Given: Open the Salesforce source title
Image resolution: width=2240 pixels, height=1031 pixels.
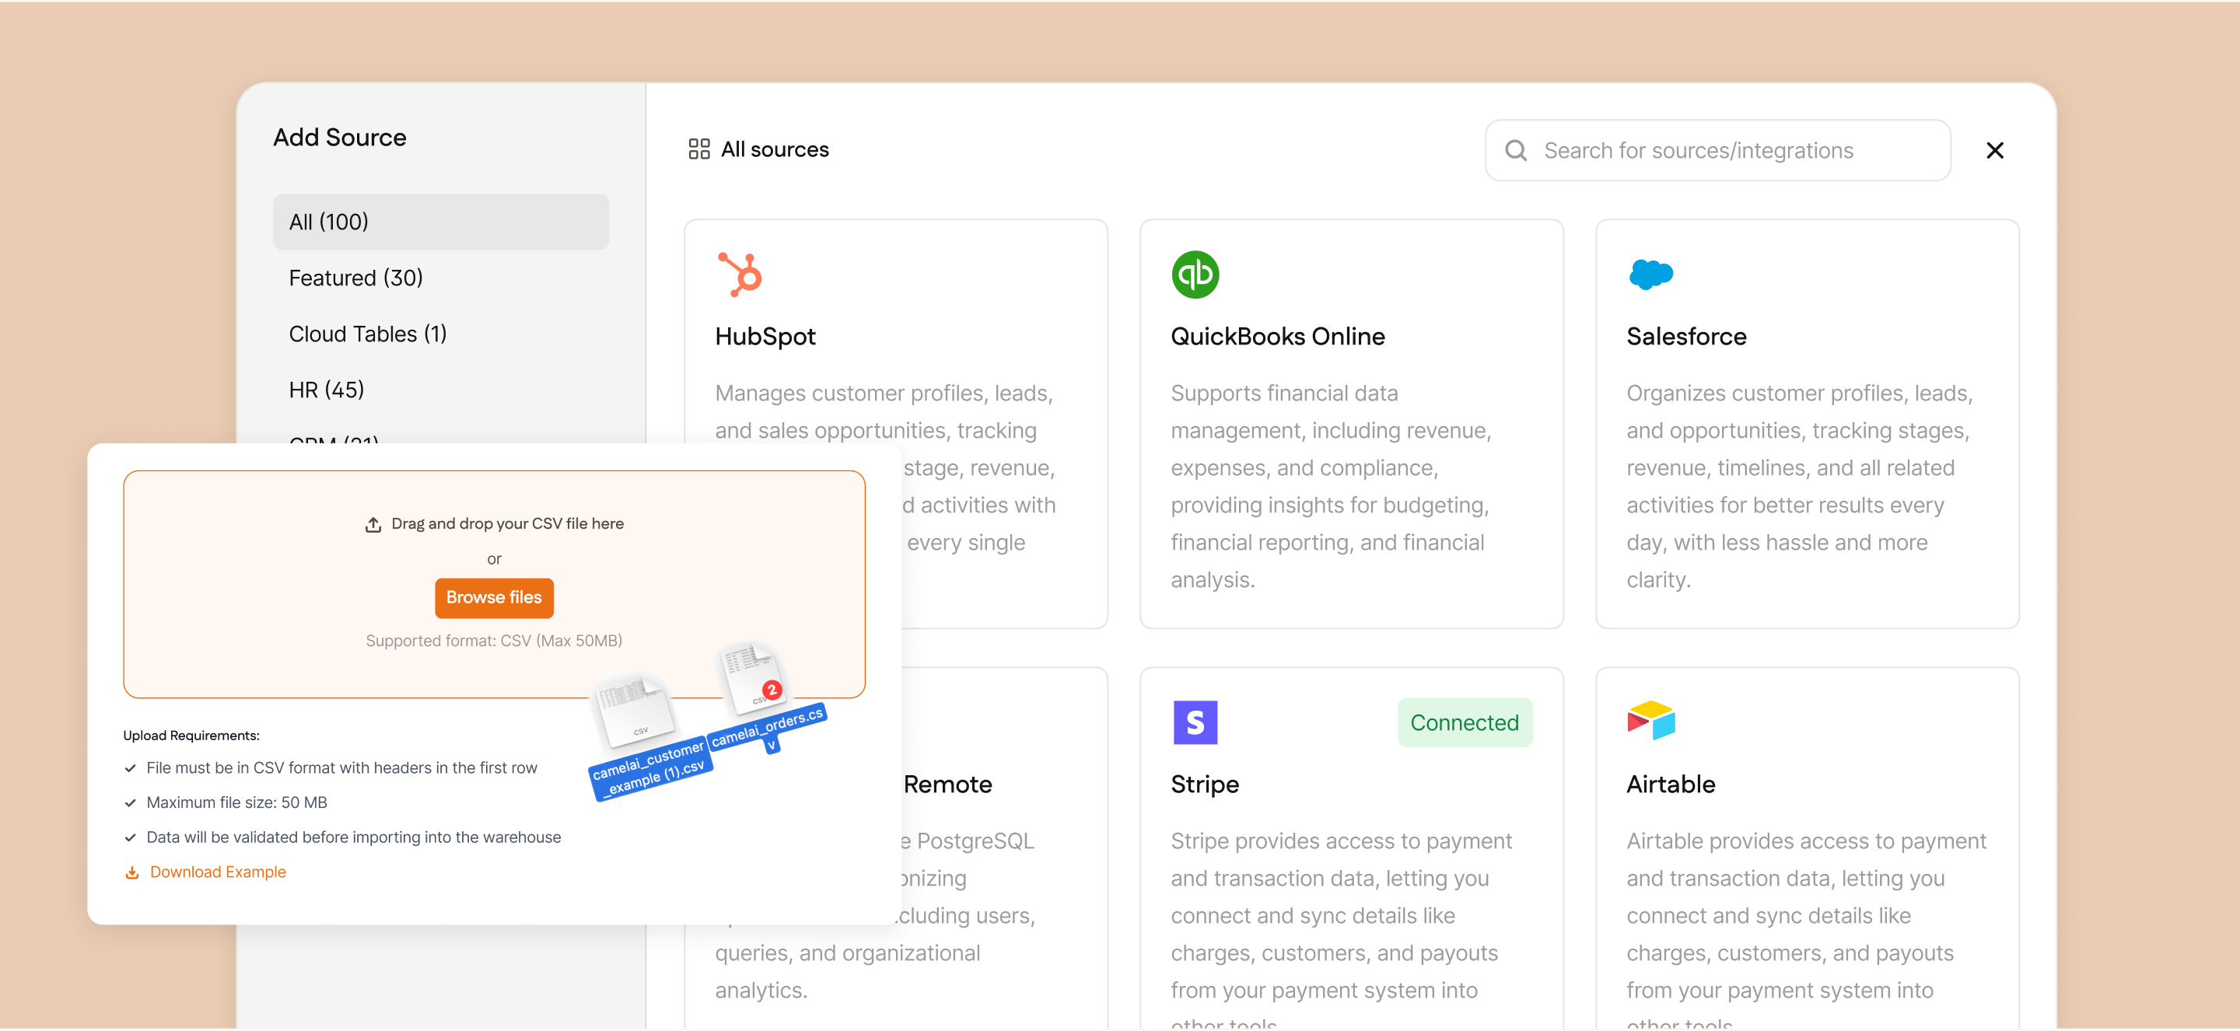Looking at the screenshot, I should click(x=1685, y=337).
